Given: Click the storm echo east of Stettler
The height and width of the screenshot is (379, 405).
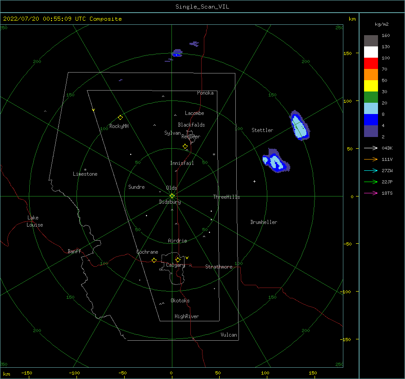Looking at the screenshot, I should coord(300,126).
